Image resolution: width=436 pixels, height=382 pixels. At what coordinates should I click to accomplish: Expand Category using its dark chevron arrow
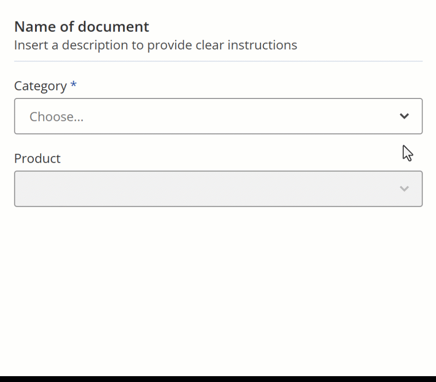click(404, 116)
